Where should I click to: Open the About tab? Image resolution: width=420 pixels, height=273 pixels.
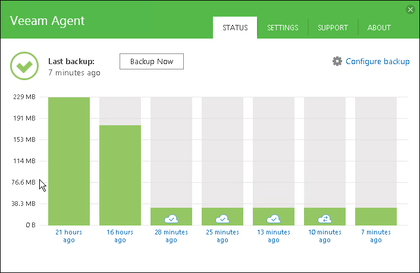(x=379, y=27)
